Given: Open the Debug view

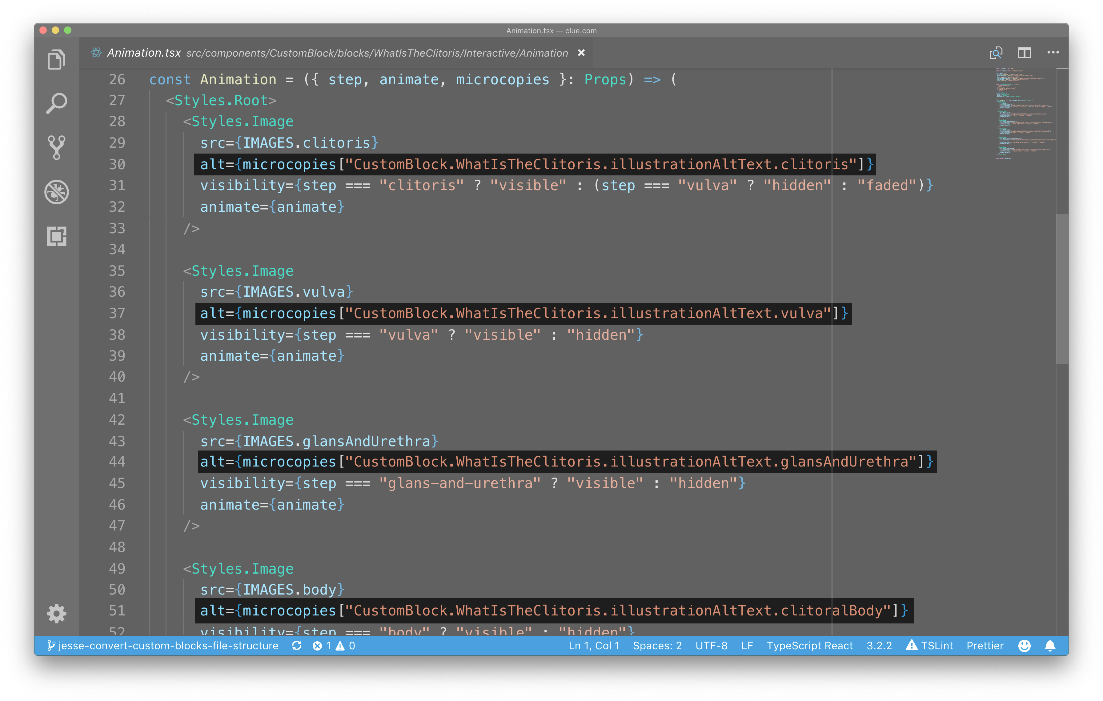Looking at the screenshot, I should [56, 191].
